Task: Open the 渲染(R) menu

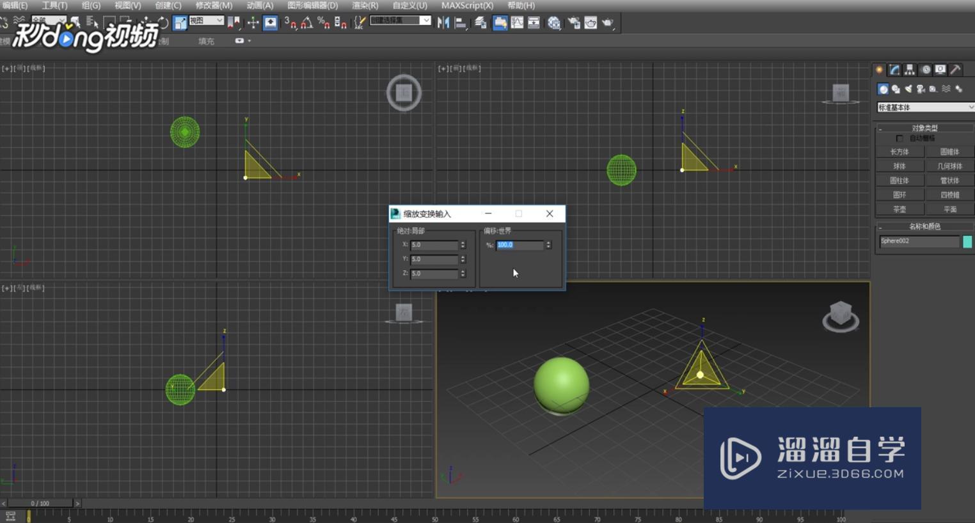Action: click(x=365, y=5)
